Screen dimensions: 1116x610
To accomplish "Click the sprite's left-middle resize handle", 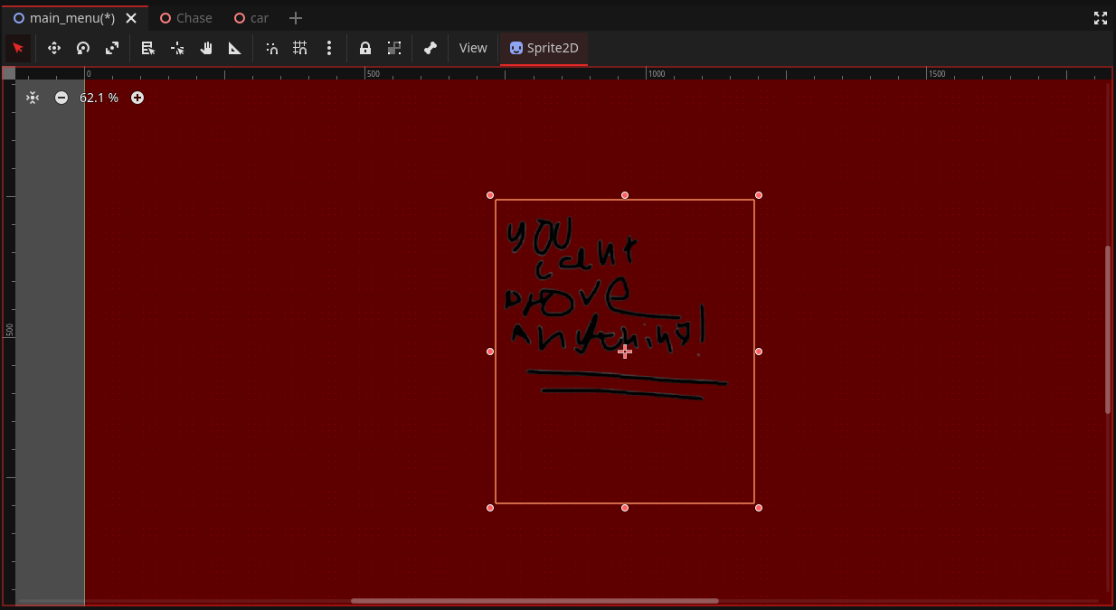I will [490, 352].
